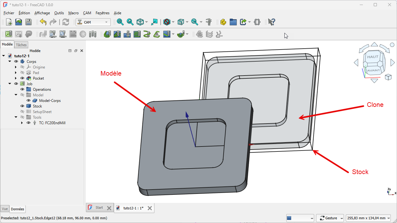Click the macro braces icon

(257, 22)
